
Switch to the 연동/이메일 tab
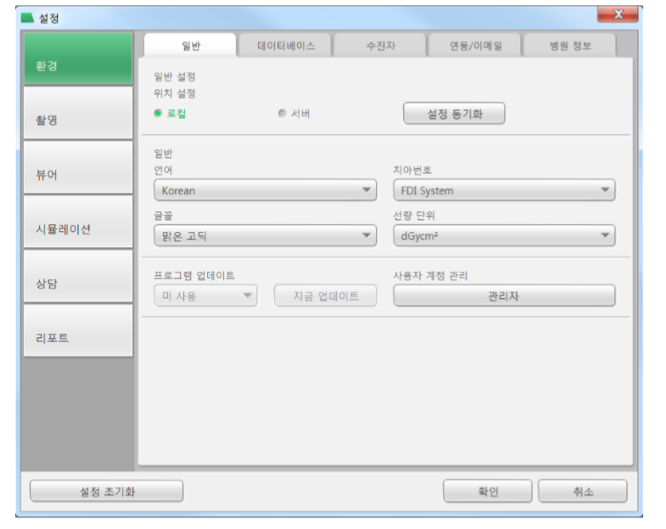click(475, 46)
